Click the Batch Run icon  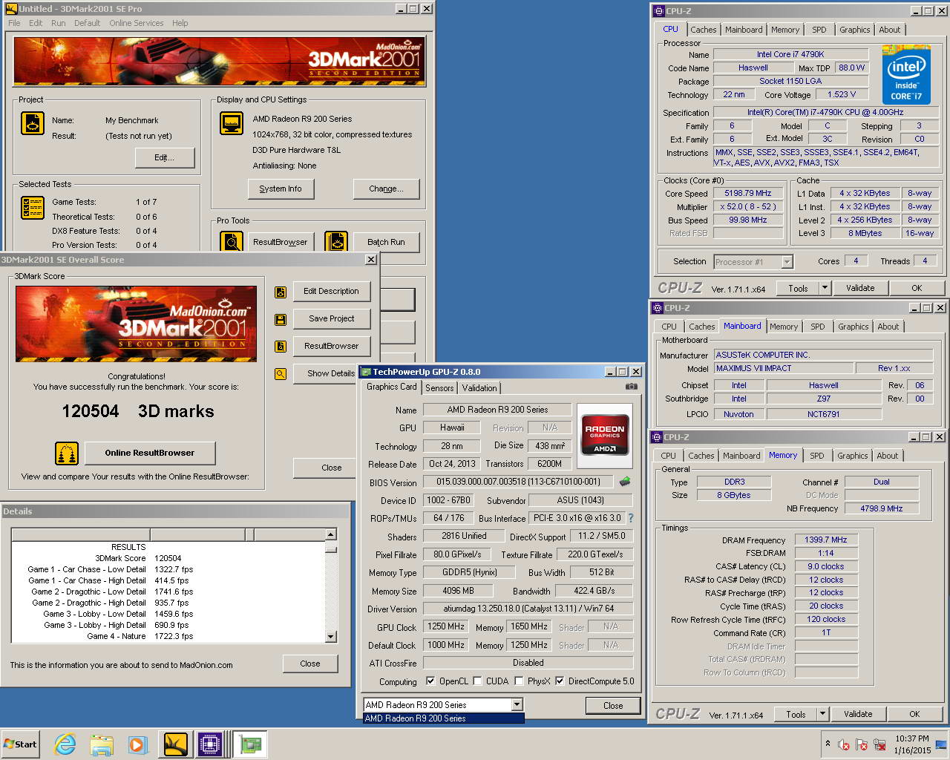tap(336, 242)
